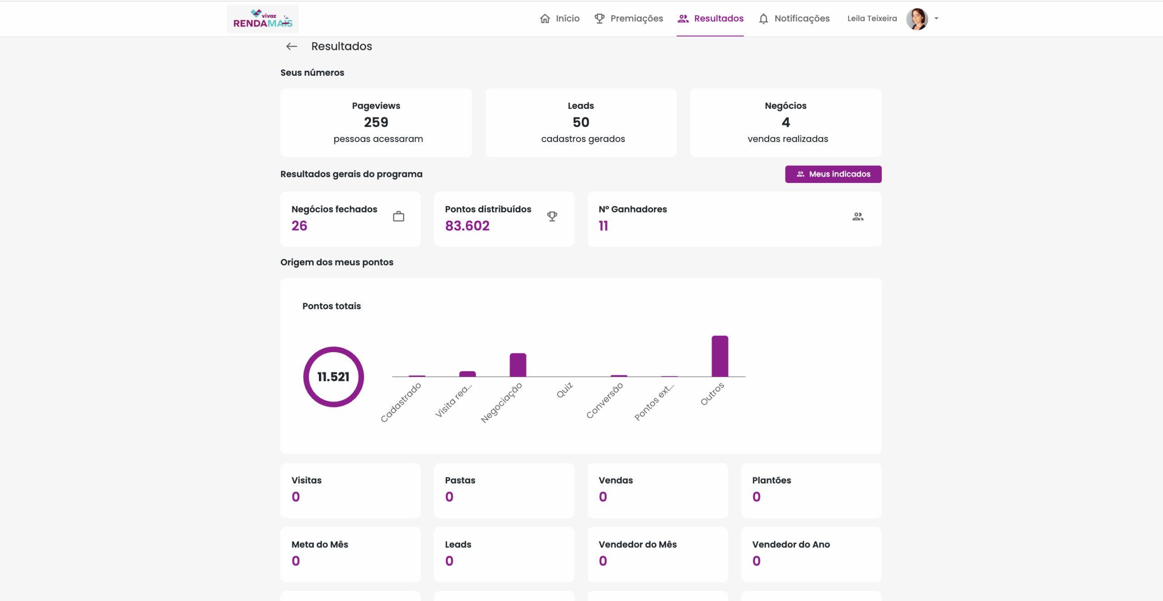Click the back arrow beside Resultados
This screenshot has height=601, width=1163.
coord(291,46)
